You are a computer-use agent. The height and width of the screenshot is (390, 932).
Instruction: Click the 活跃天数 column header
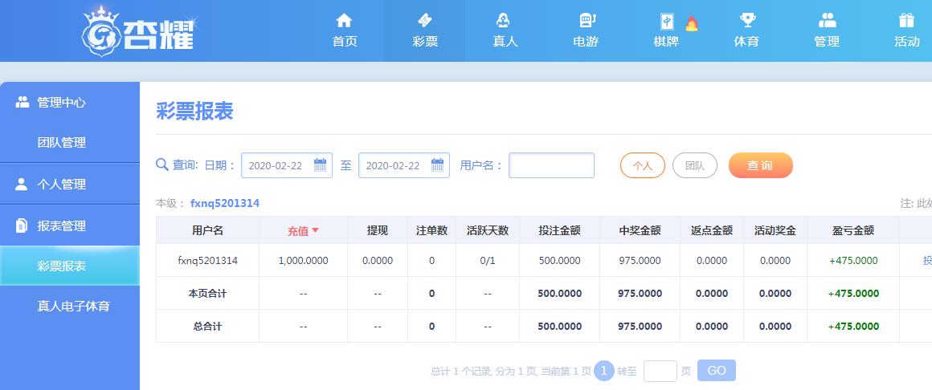(488, 230)
